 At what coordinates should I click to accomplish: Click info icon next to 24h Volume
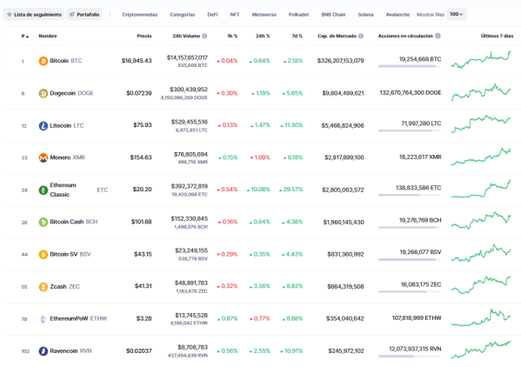204,36
